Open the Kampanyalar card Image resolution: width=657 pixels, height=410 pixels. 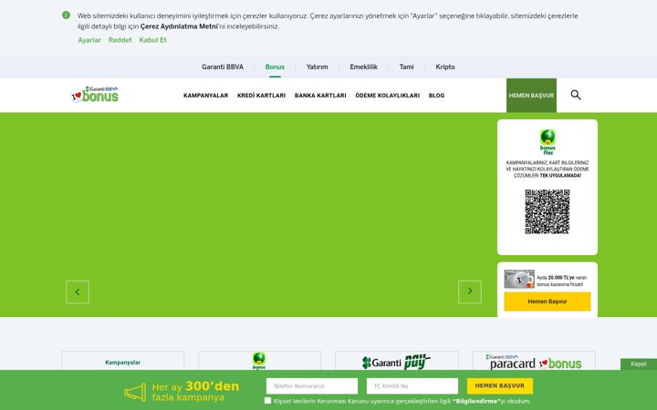(123, 361)
